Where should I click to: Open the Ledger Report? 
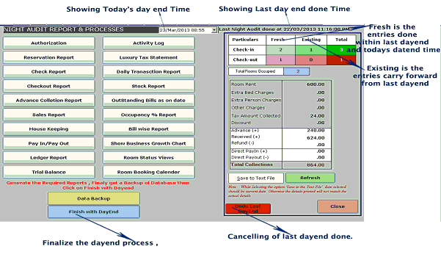click(49, 158)
